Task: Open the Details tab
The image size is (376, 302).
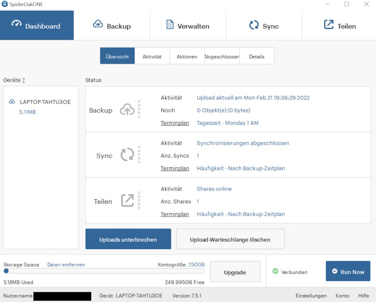Action: click(x=257, y=56)
